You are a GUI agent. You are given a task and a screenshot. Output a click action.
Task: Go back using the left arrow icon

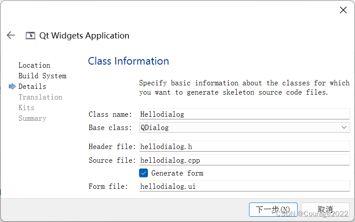[x=11, y=35]
